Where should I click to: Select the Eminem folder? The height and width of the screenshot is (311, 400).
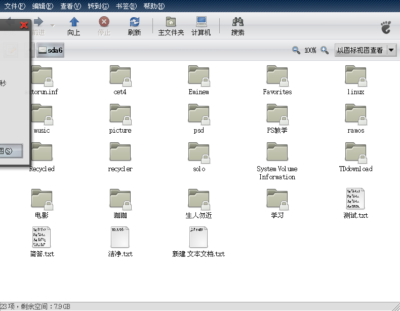click(x=198, y=81)
